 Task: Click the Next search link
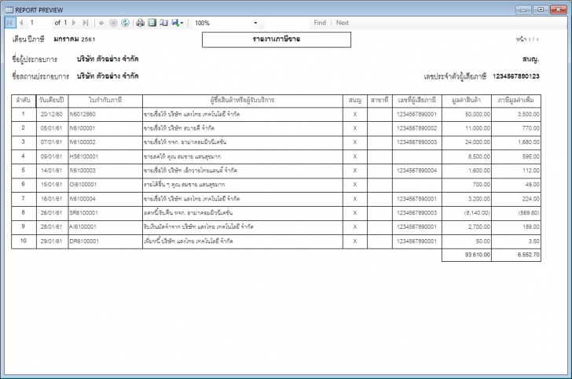343,23
